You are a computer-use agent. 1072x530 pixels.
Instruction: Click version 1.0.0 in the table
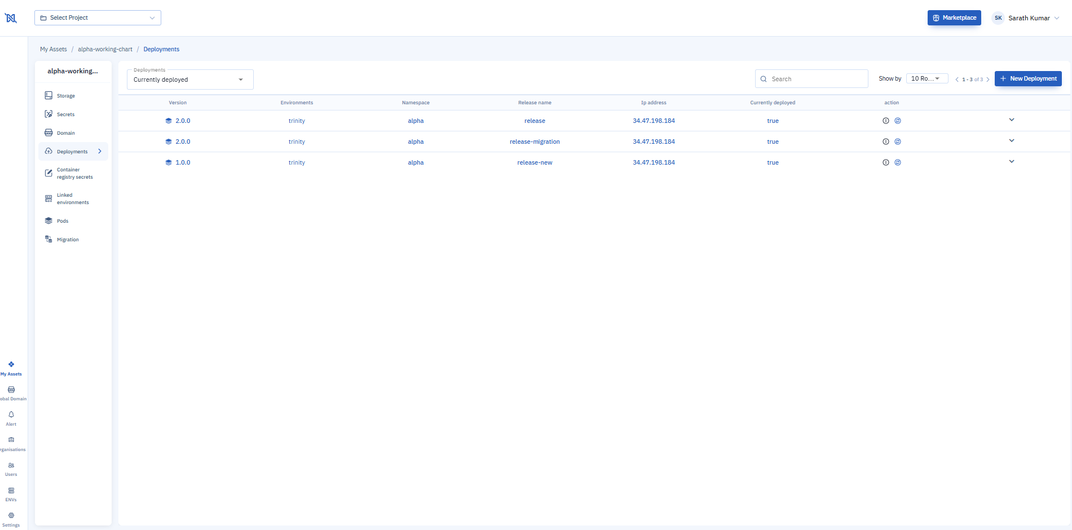click(183, 162)
